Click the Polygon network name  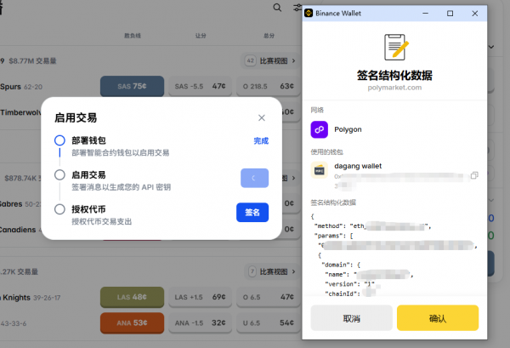[348, 129]
